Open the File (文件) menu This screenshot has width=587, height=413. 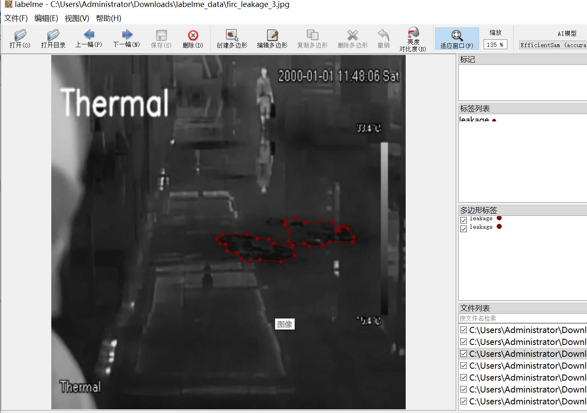click(x=16, y=18)
